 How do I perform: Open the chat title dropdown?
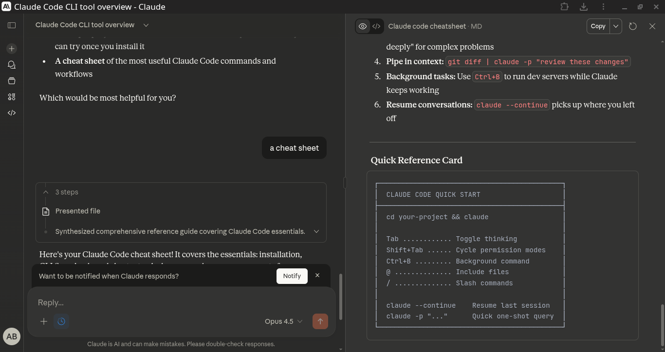(145, 25)
